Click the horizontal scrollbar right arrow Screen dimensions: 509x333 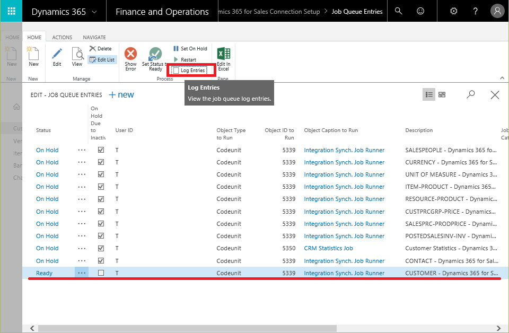(x=498, y=328)
